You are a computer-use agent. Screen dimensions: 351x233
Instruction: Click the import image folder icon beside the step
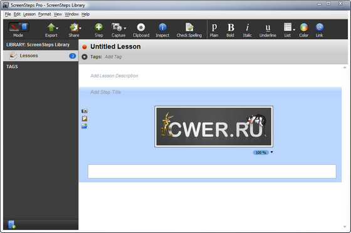[x=85, y=126]
